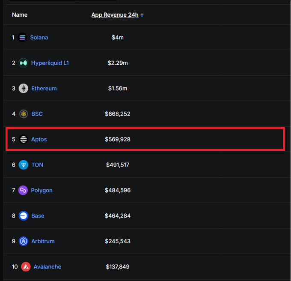Click the TON logo icon

coord(24,165)
